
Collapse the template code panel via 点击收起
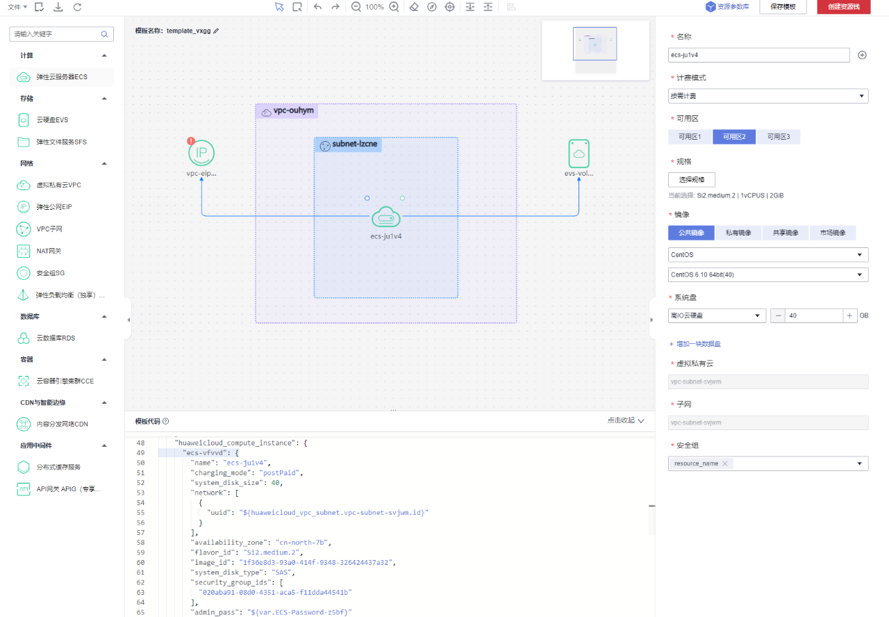pos(625,421)
